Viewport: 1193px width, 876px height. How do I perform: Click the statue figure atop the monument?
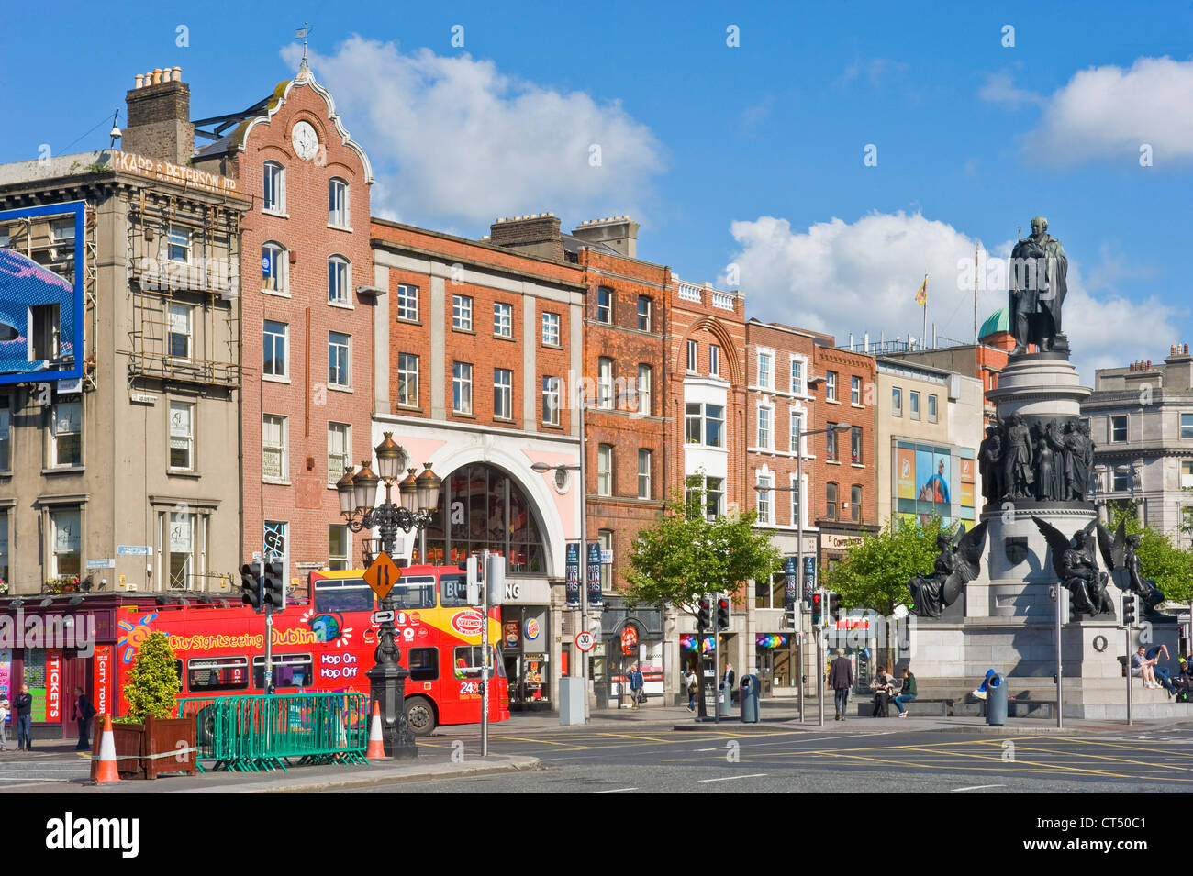pos(1037,284)
